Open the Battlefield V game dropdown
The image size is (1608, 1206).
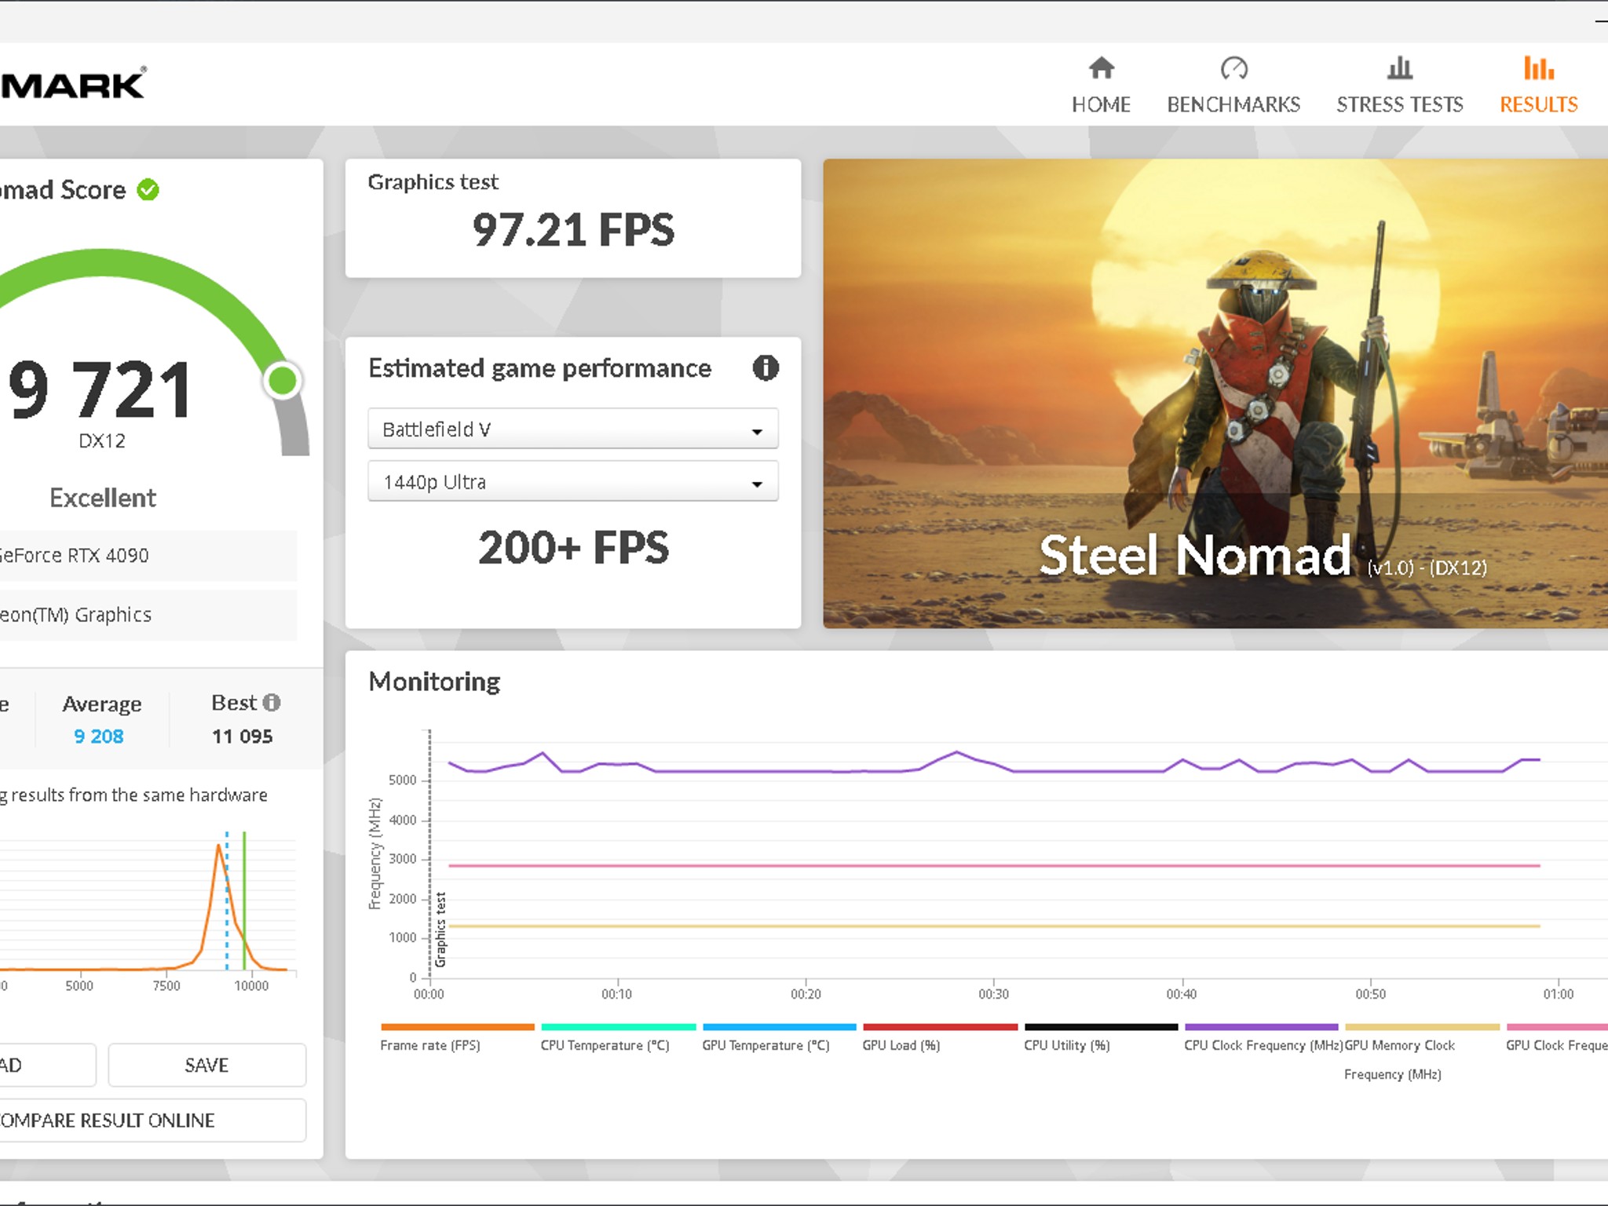pos(573,429)
